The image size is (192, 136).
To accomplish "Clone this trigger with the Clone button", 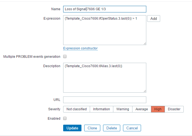I will pos(92,128).
